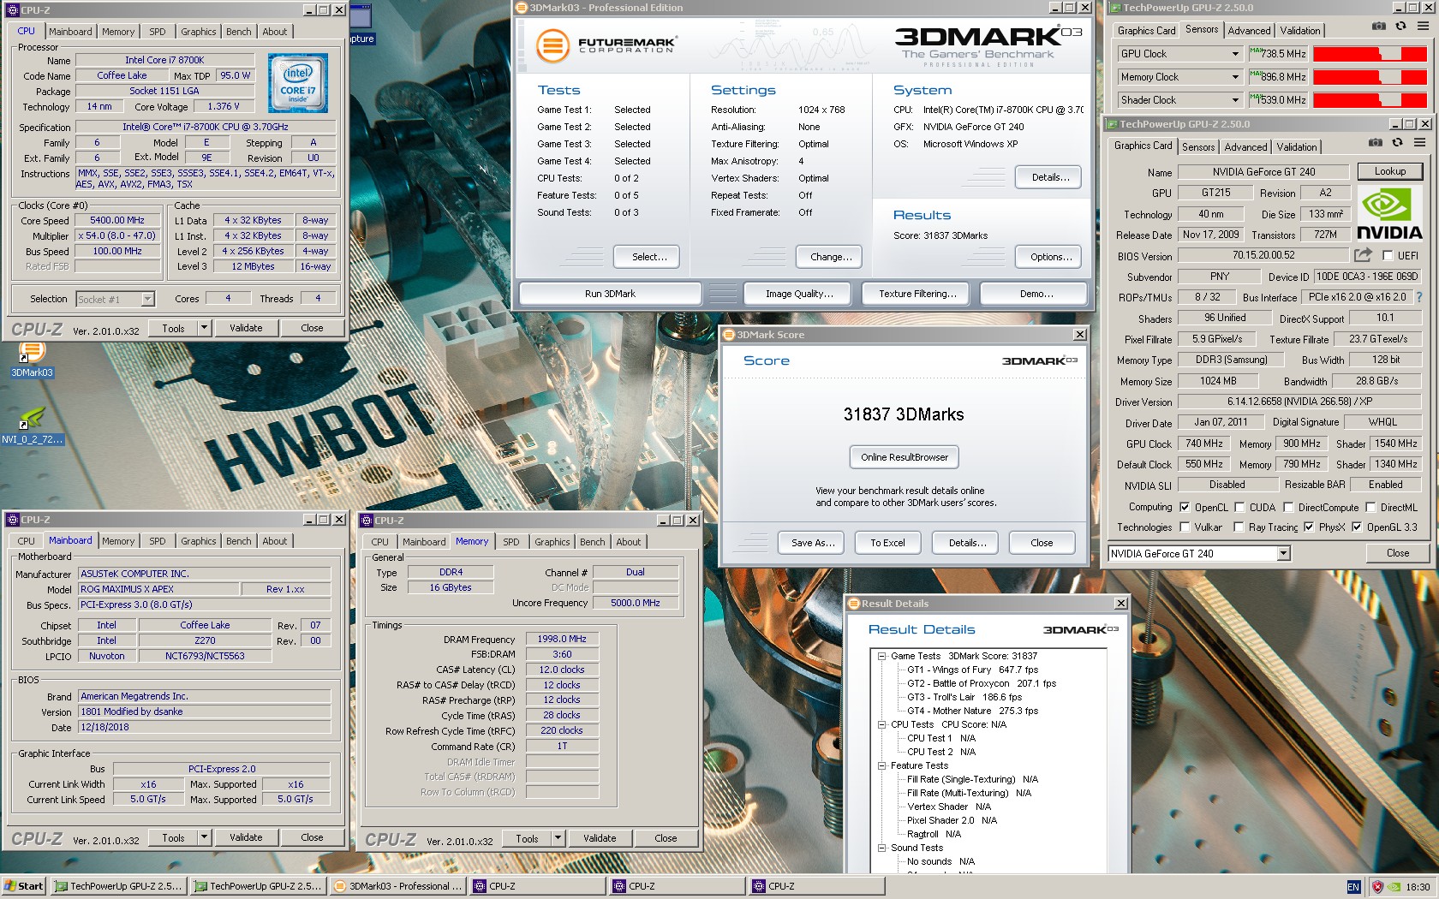
Task: Toggle the PhysX checkbox
Action: [1309, 527]
